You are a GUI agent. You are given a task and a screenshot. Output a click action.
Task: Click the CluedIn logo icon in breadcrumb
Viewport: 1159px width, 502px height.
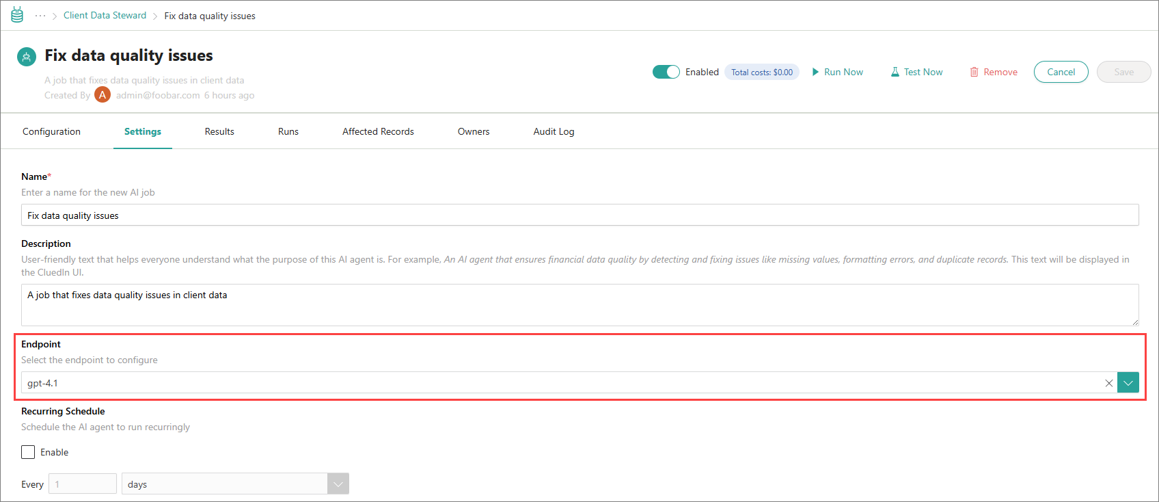pos(17,15)
